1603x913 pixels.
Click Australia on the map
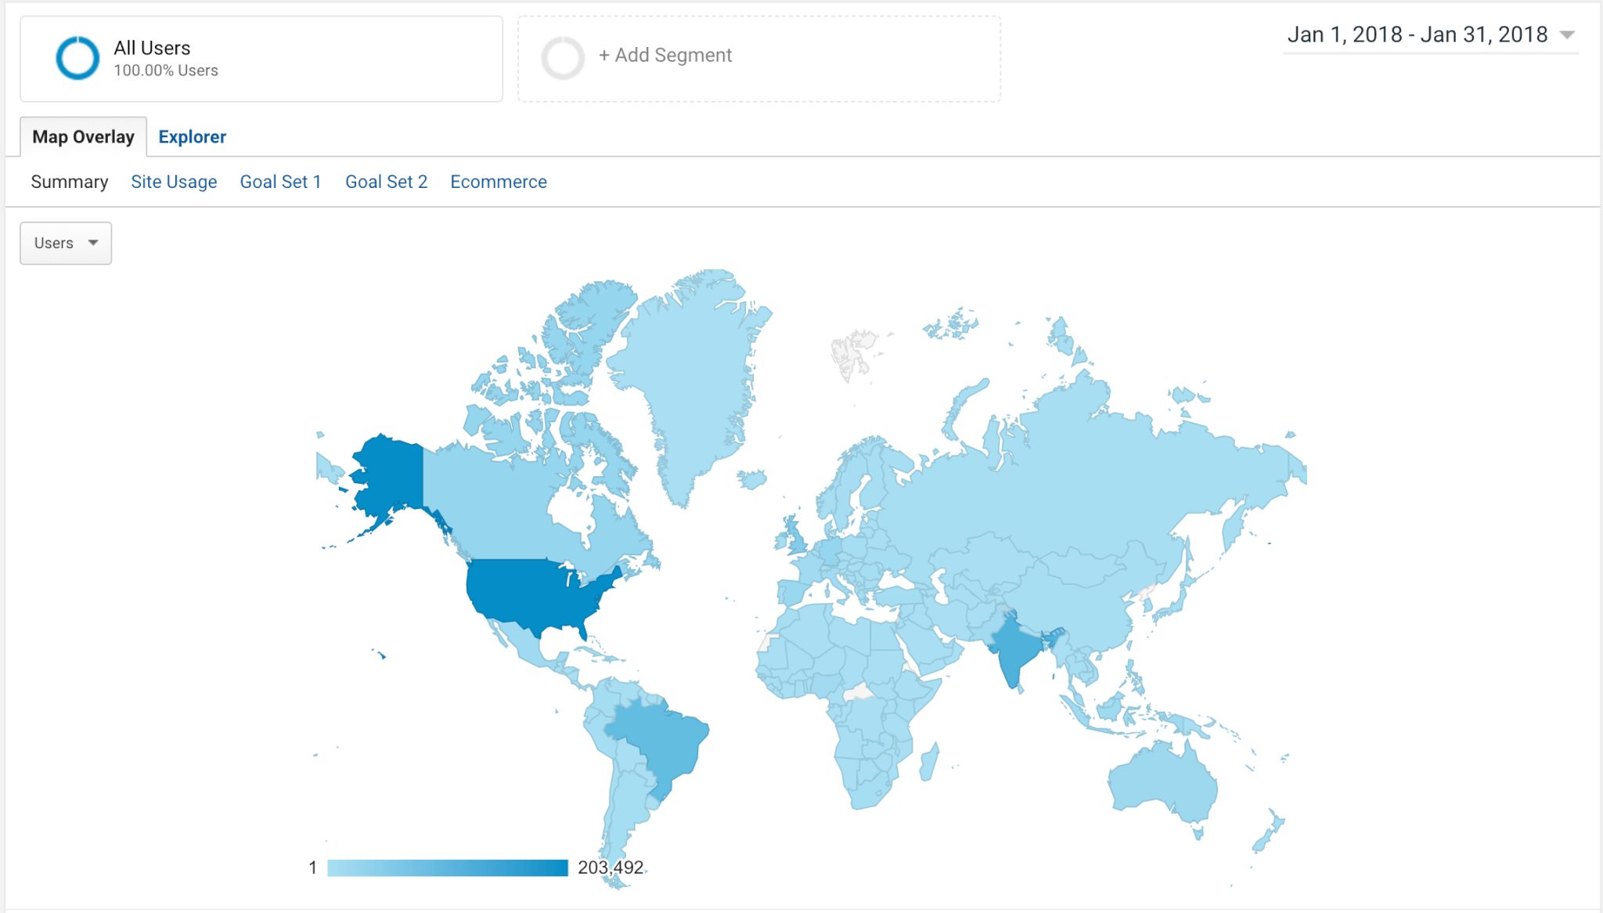click(x=1162, y=783)
